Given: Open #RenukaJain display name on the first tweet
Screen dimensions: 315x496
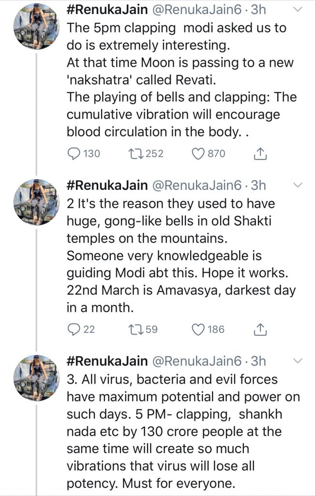Looking at the screenshot, I should pos(106,9).
